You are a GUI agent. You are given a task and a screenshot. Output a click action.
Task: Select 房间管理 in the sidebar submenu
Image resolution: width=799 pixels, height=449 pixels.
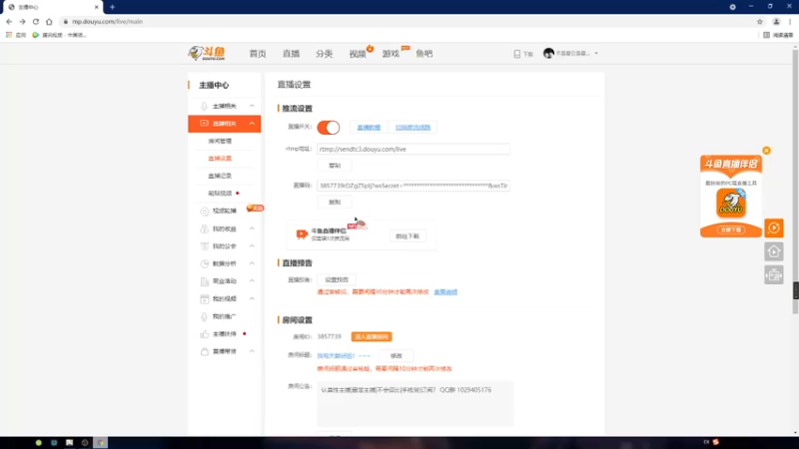click(220, 141)
